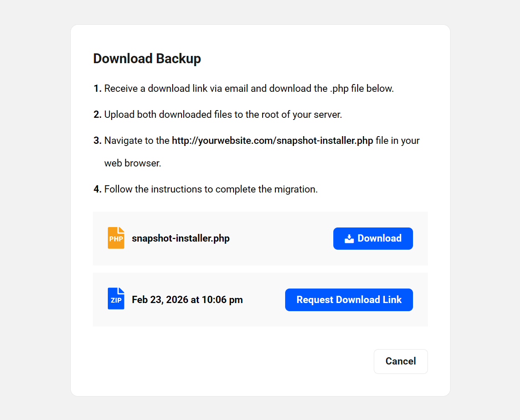Click step 4 migration instruction text
Viewport: 520px width, 420px height.
(x=205, y=189)
